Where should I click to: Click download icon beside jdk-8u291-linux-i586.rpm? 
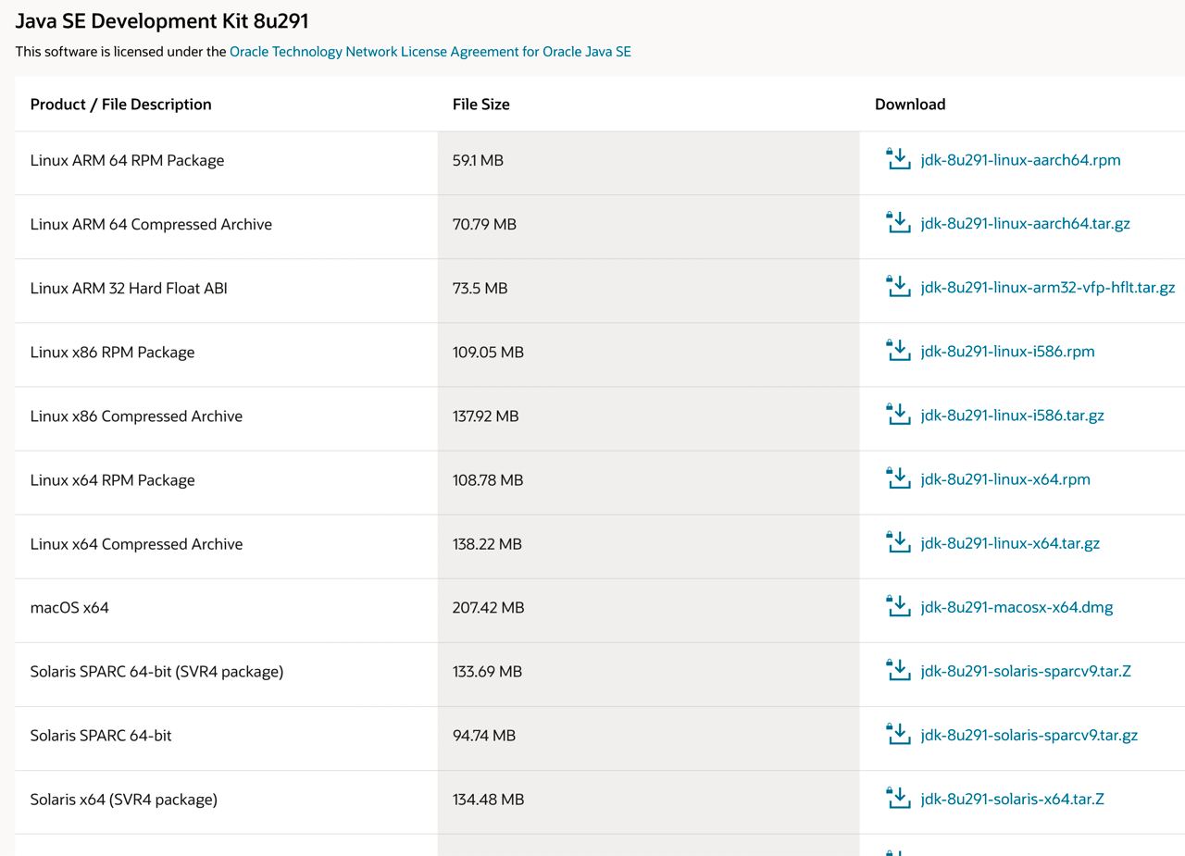point(898,351)
